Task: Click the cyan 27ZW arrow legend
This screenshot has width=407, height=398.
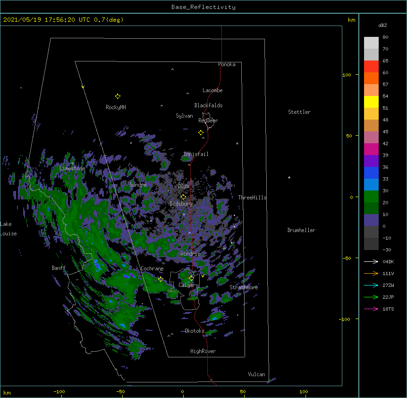Action: click(371, 285)
